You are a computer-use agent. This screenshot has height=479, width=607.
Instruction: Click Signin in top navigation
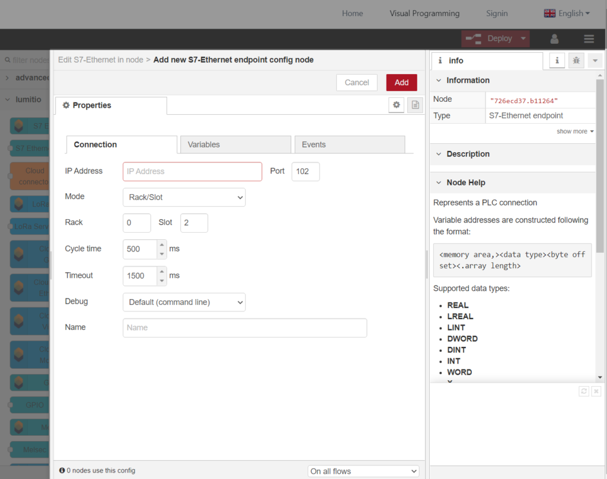coord(497,13)
